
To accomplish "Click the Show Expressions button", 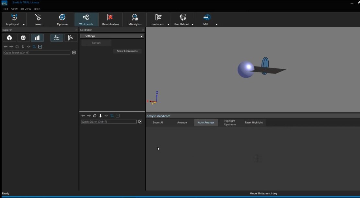I will (x=127, y=51).
